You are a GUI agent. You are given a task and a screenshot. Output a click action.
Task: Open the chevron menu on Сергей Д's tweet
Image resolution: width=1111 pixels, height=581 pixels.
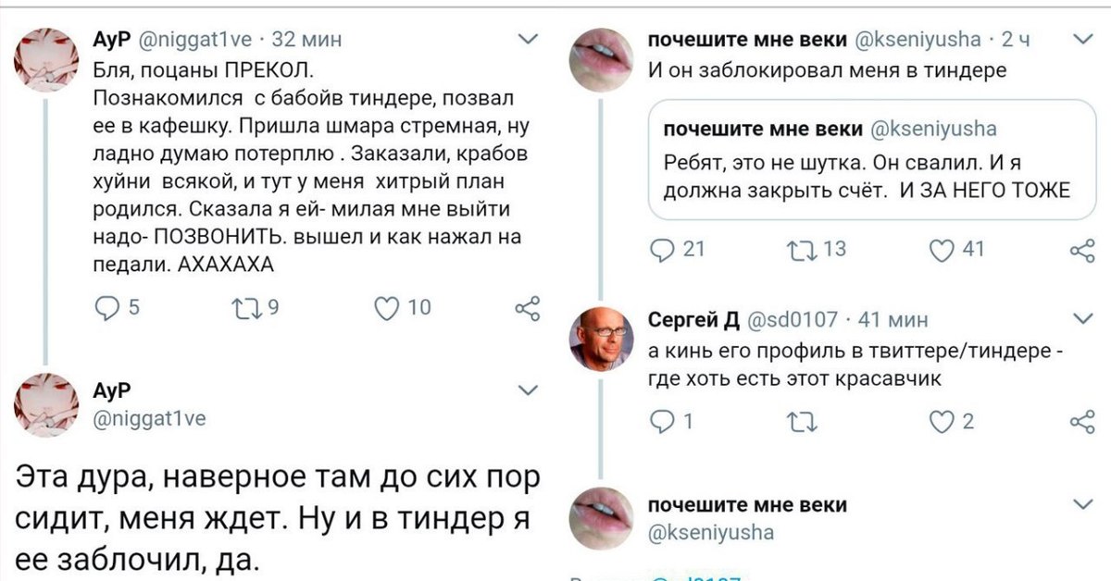pyautogui.click(x=1080, y=320)
